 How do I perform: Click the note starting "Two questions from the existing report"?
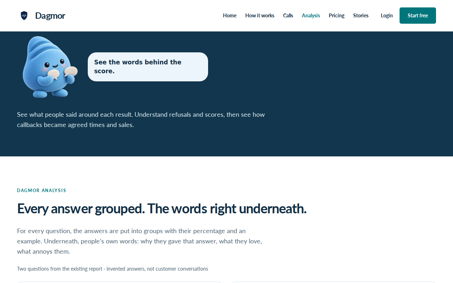tap(113, 269)
